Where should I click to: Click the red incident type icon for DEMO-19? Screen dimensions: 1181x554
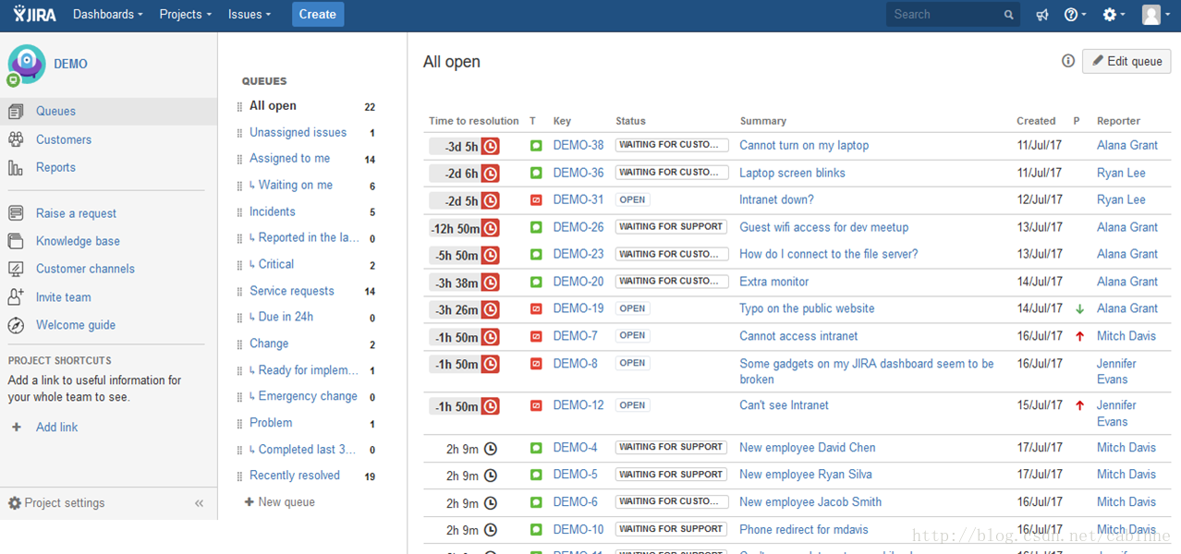536,308
